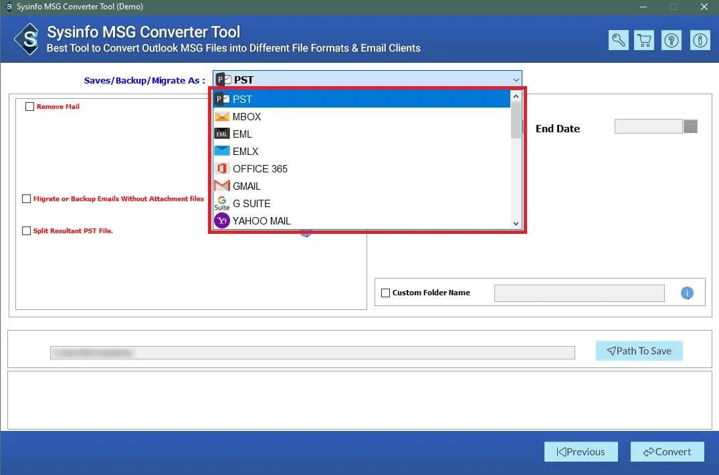The height and width of the screenshot is (475, 719).
Task: Choose OFFICE 365 in the dropdown list
Action: coord(260,169)
